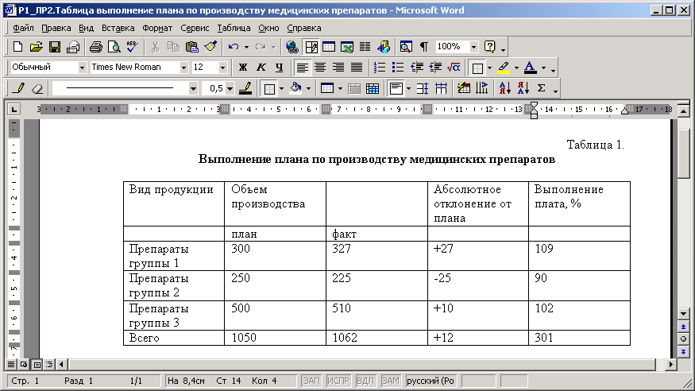This screenshot has height=391, width=695.
Task: Open line style dropdown in tables toolbar
Action: 193,88
